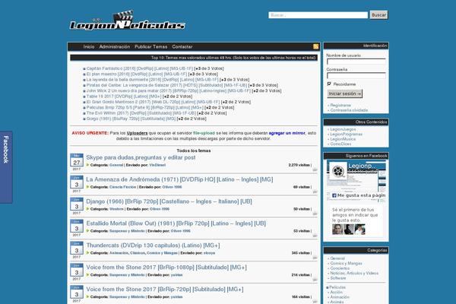Open the Administración menu item
456x304 pixels.
point(115,46)
